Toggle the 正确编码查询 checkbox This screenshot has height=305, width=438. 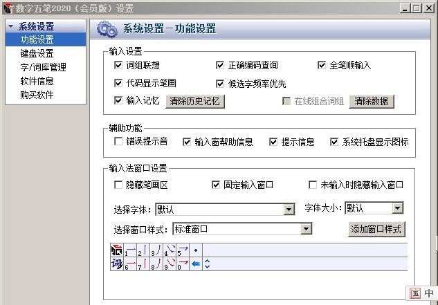(220, 65)
